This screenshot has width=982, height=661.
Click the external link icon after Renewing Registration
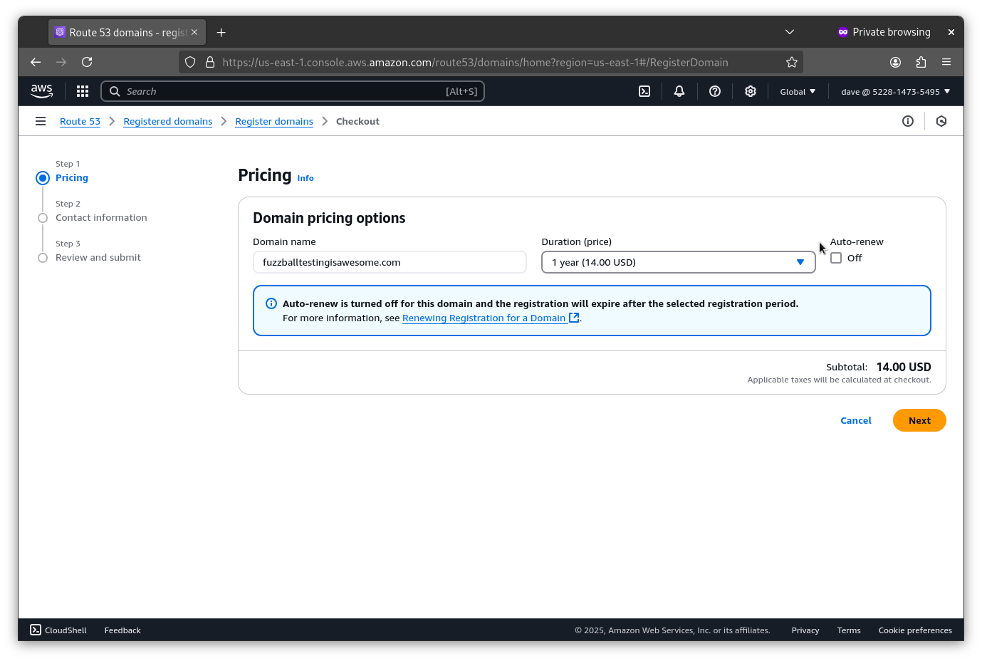[574, 318]
